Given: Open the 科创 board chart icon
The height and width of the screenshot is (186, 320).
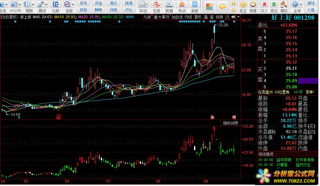Looking at the screenshot, I should click(143, 5).
